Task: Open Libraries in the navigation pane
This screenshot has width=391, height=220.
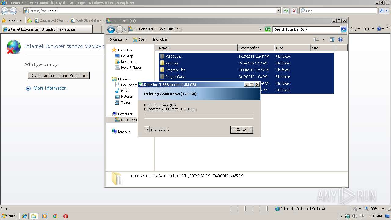Action: click(121, 79)
